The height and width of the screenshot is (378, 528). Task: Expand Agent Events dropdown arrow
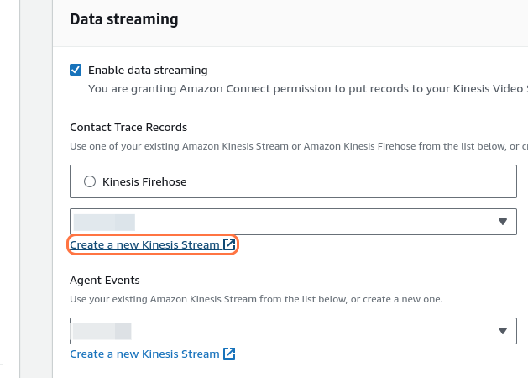503,331
